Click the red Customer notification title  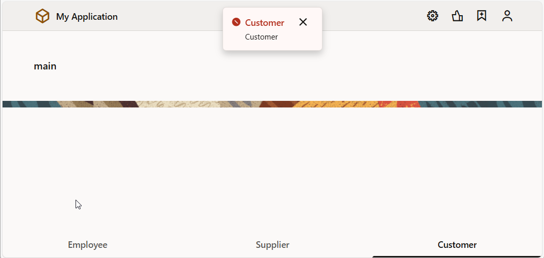pos(265,23)
